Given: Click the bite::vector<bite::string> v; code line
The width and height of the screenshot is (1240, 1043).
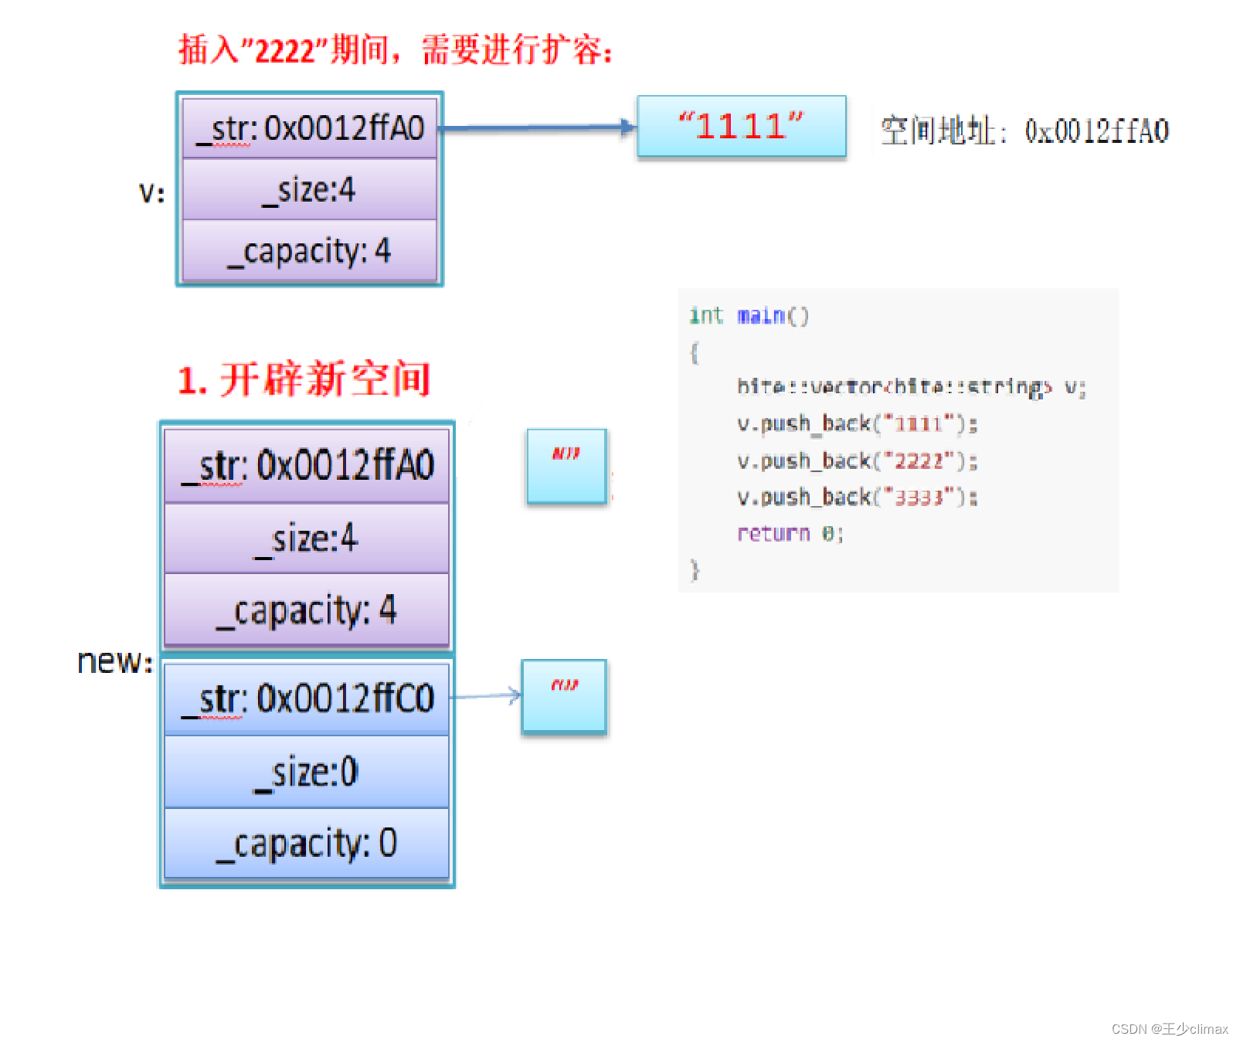Looking at the screenshot, I should (x=912, y=386).
